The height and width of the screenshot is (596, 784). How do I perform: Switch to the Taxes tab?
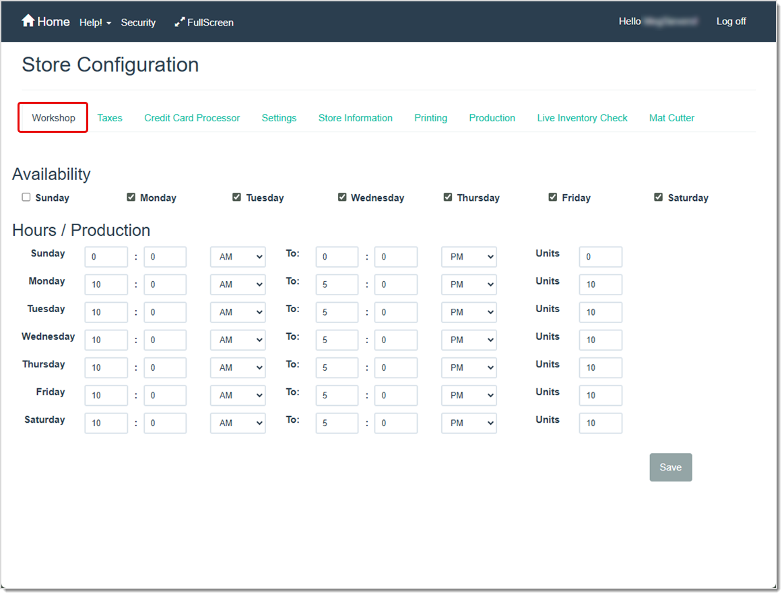(110, 117)
